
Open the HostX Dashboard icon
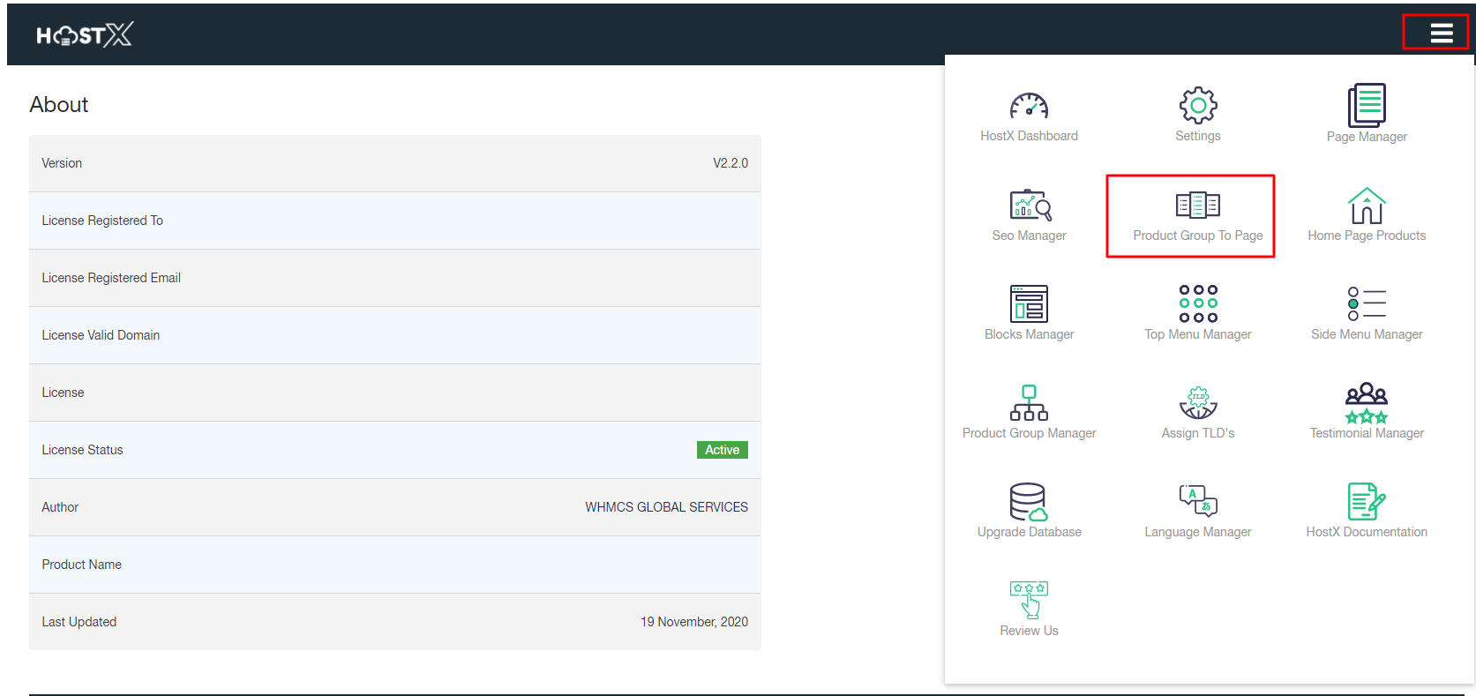pos(1029,107)
